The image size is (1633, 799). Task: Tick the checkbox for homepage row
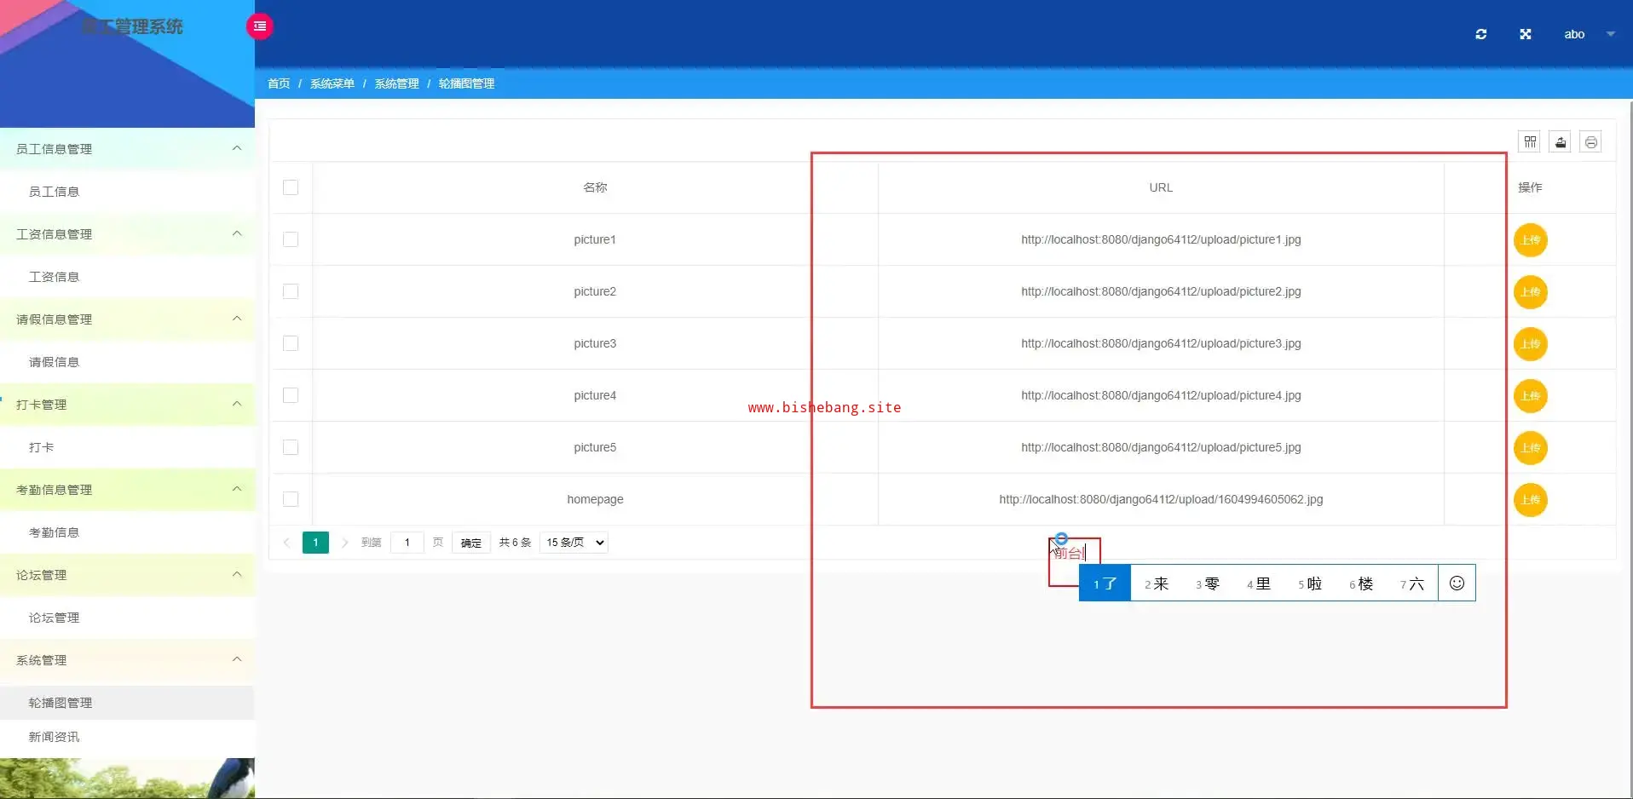[x=291, y=499]
